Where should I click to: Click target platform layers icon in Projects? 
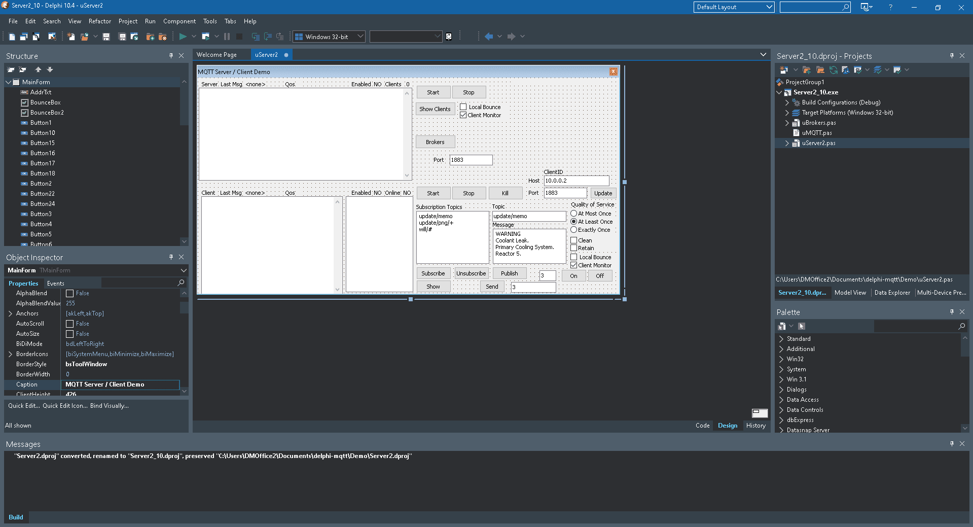878,70
